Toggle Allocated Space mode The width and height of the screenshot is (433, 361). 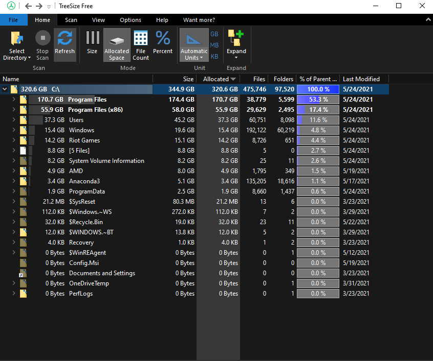tap(117, 44)
